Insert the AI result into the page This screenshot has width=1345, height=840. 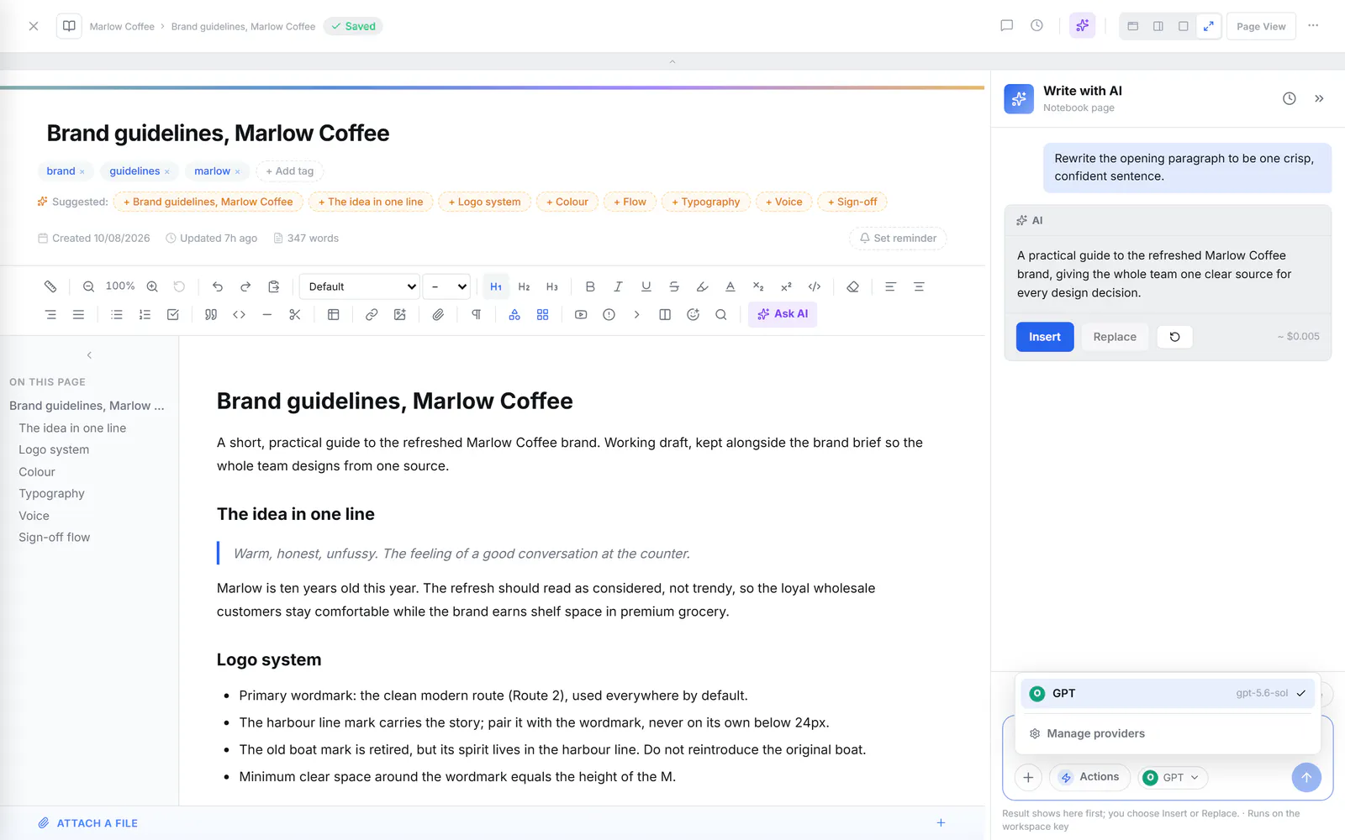1045,337
